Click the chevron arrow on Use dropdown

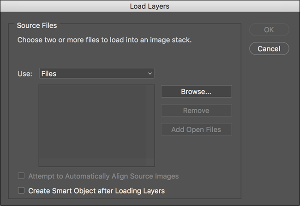point(150,74)
